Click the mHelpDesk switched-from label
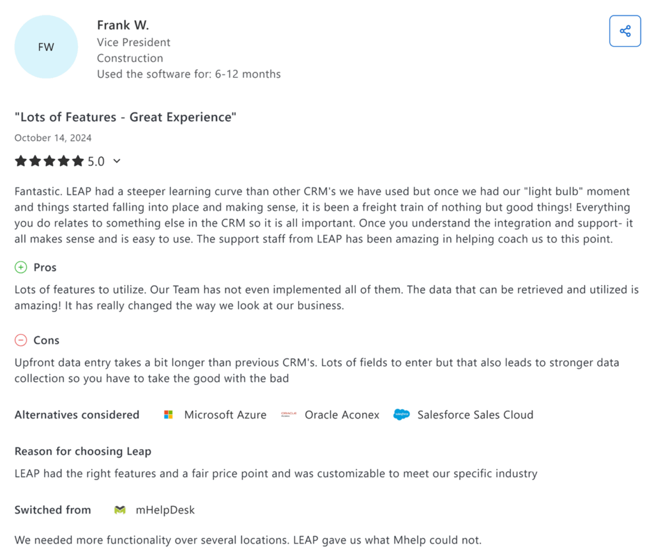The height and width of the screenshot is (559, 654). point(165,510)
